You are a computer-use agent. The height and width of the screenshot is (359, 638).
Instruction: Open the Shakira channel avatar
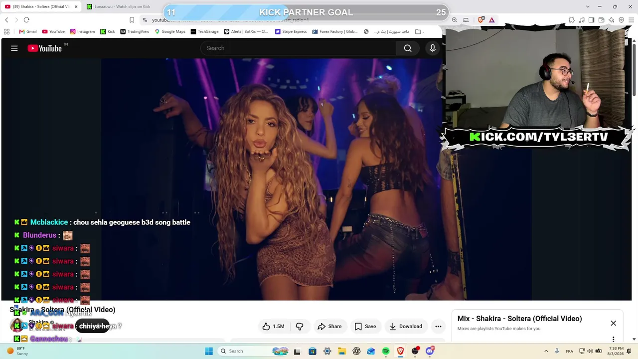click(x=16, y=325)
